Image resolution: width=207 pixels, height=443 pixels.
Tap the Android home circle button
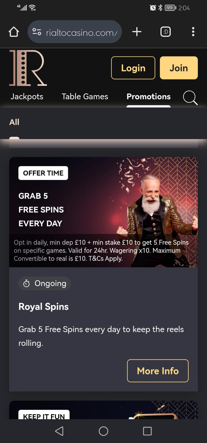[x=103, y=431]
